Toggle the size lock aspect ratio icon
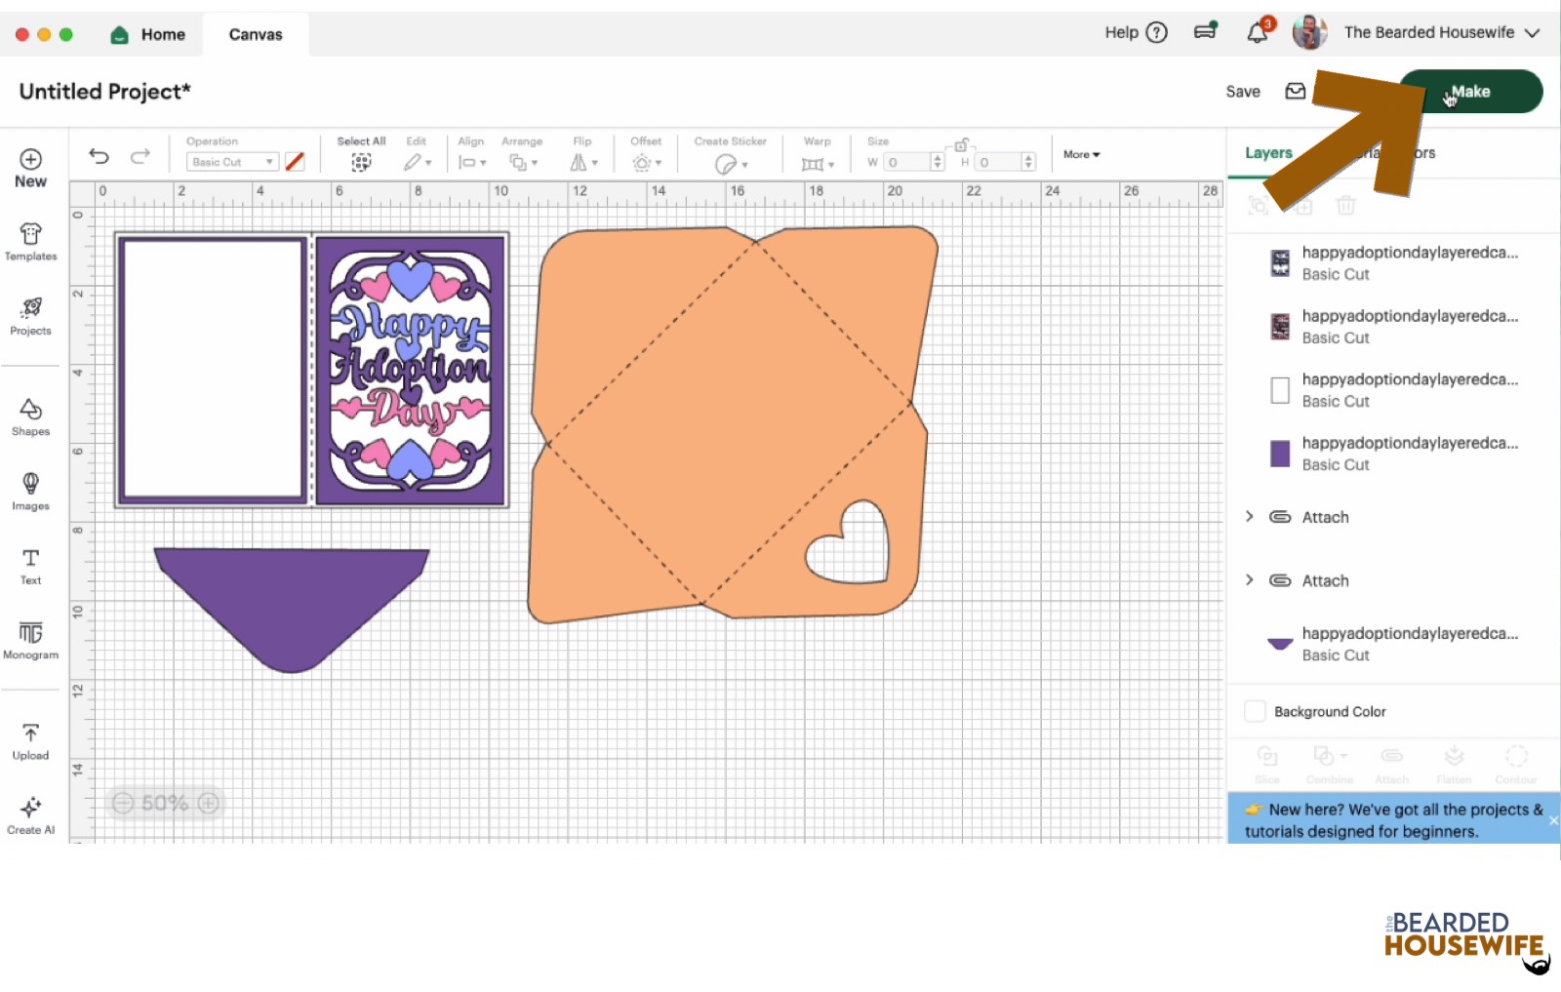The height and width of the screenshot is (992, 1561). coord(961,145)
